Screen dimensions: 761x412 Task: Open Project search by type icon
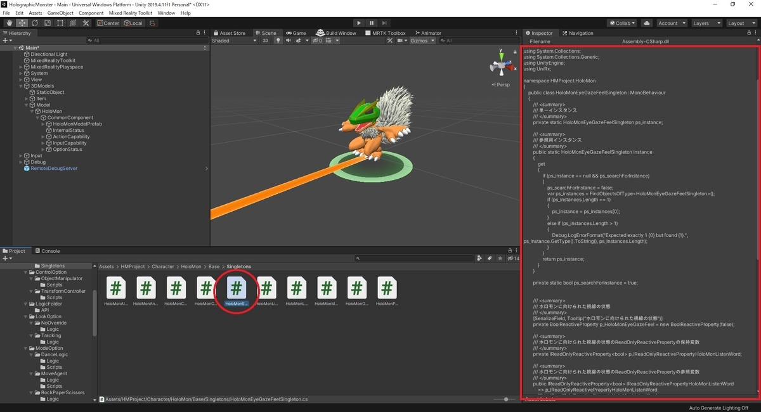point(479,258)
